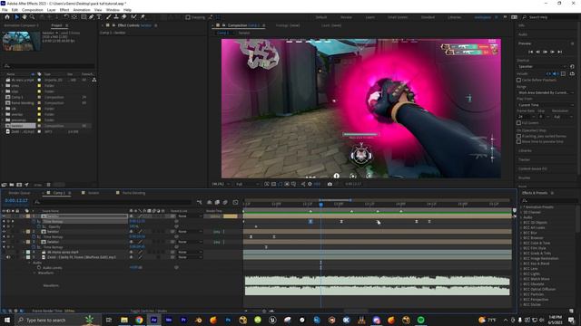
Task: Click the composition mini-flowchart icon in timeline
Action: (200, 202)
